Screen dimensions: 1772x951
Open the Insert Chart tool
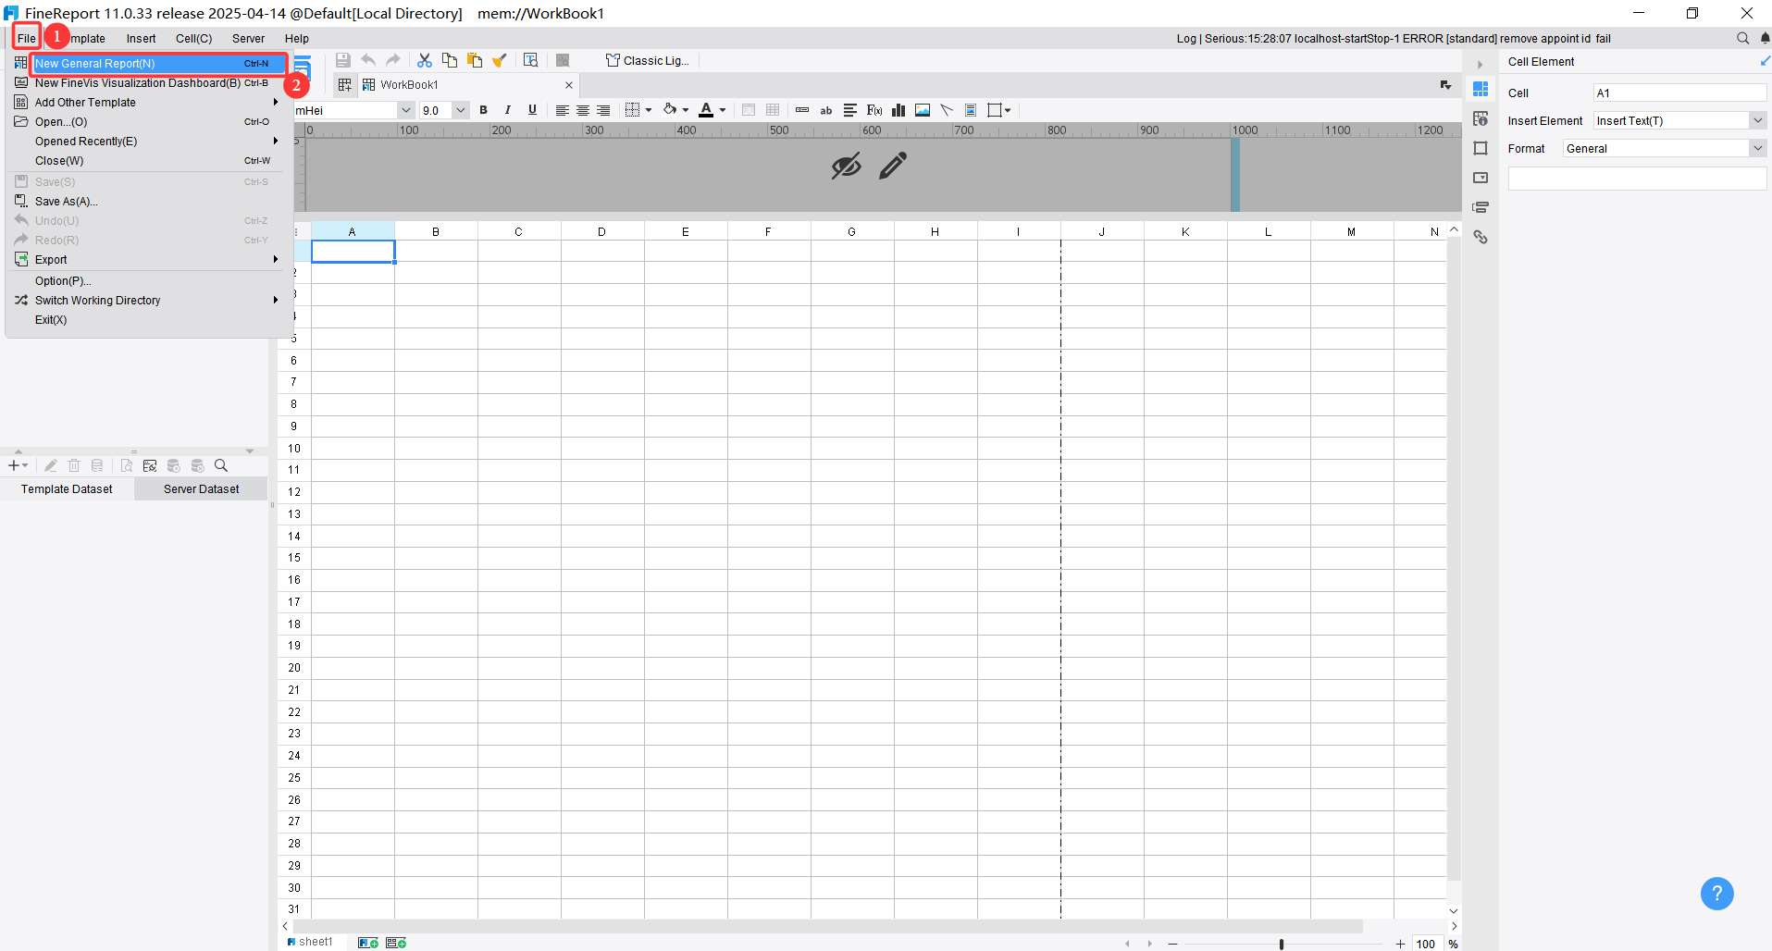898,110
